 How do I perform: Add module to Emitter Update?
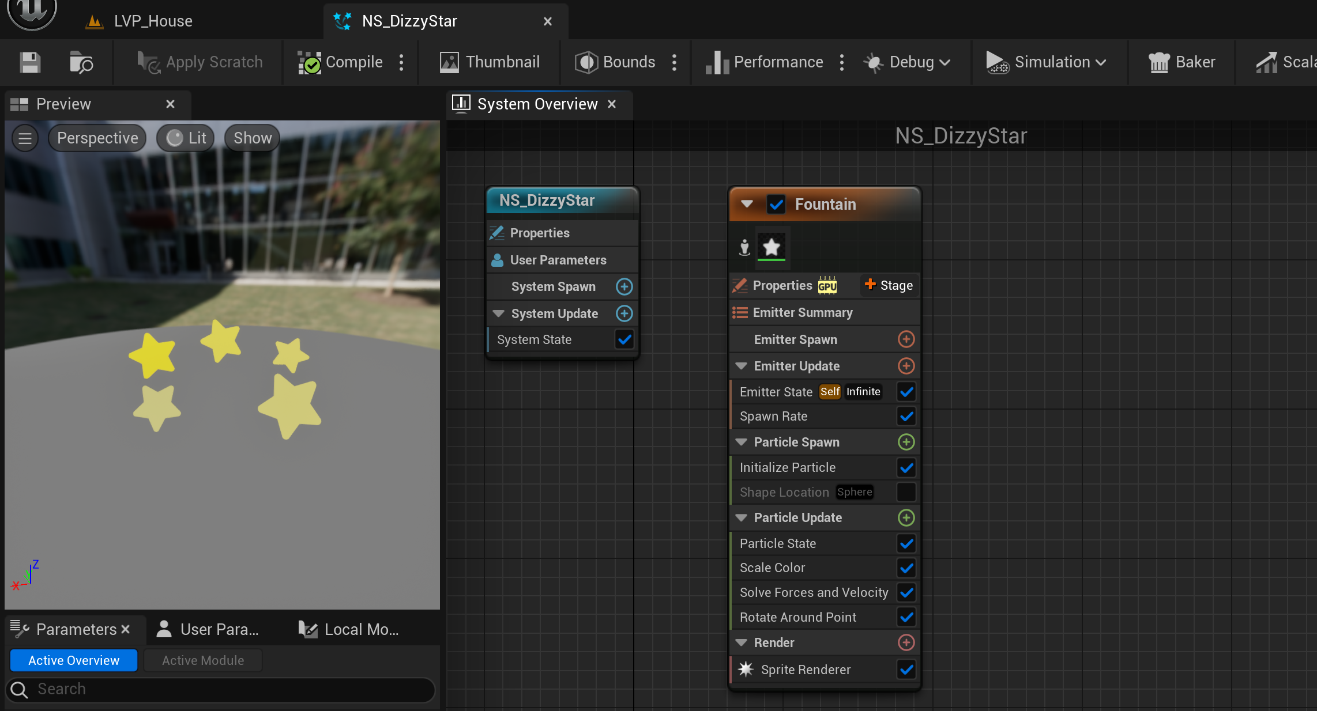906,366
